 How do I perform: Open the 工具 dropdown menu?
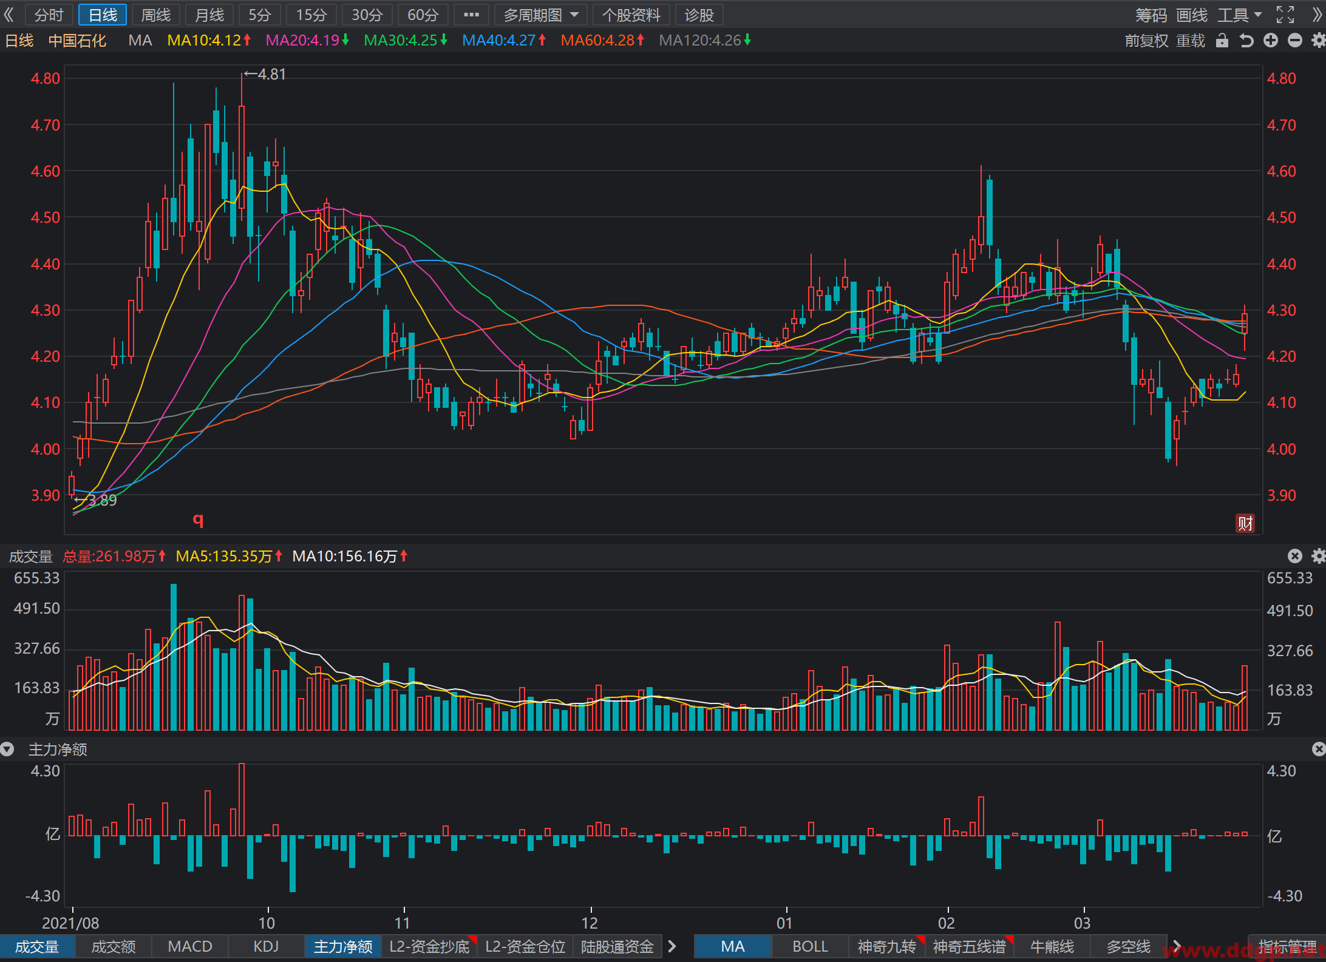point(1239,15)
